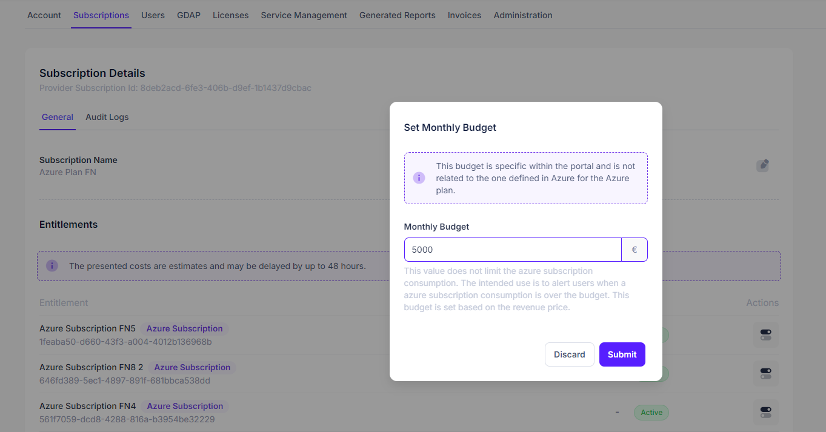
Task: Open the Administration tab
Action: point(522,15)
